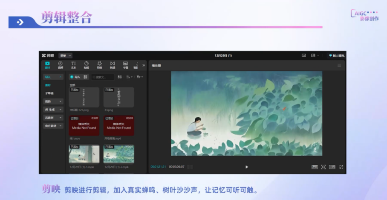Select the missing media 03:07 clip
The image size is (387, 200).
pyautogui.click(x=84, y=126)
